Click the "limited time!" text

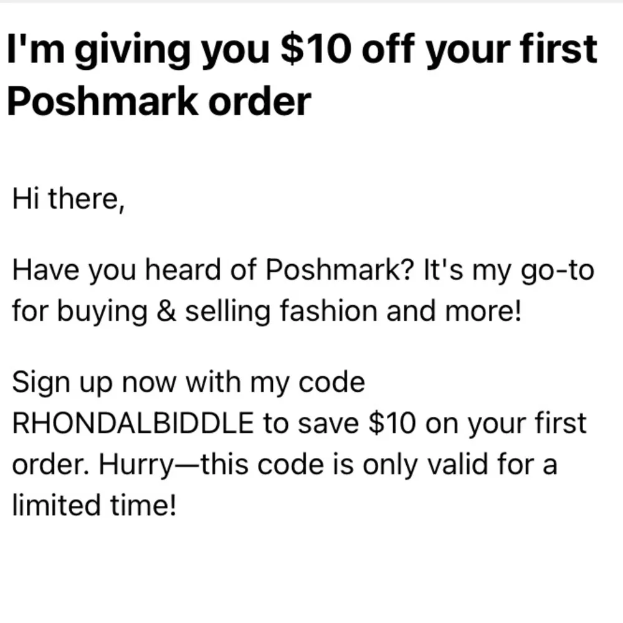coord(94,505)
